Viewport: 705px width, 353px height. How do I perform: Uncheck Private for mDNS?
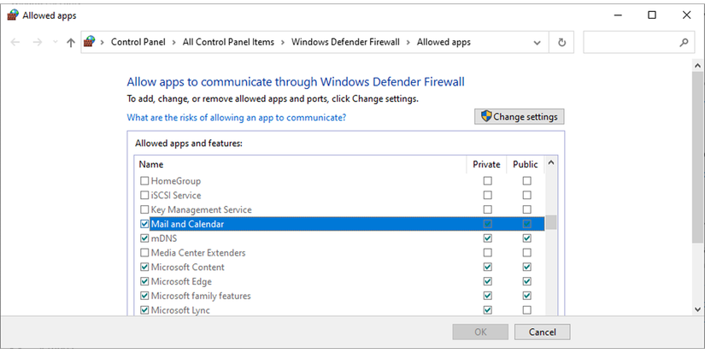point(487,238)
